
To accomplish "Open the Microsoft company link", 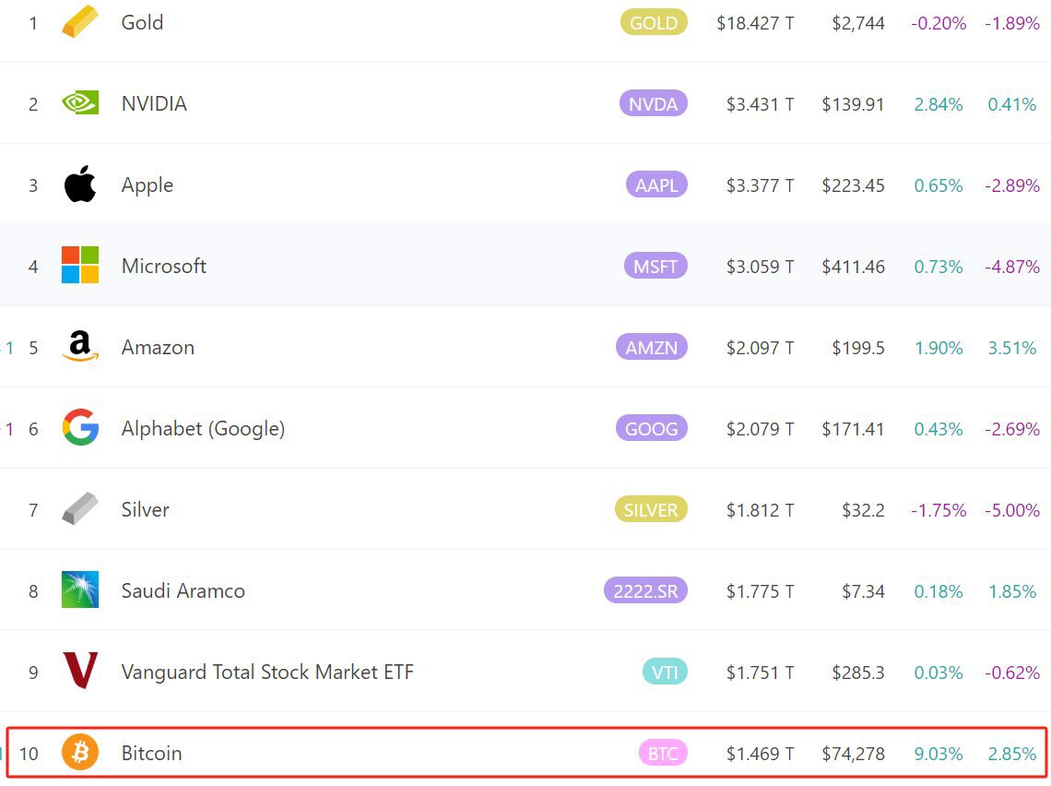I will pyautogui.click(x=163, y=267).
